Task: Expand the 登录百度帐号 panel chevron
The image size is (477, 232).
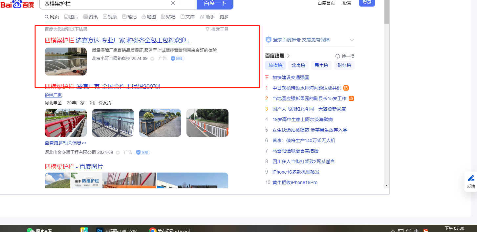Action: click(352, 40)
